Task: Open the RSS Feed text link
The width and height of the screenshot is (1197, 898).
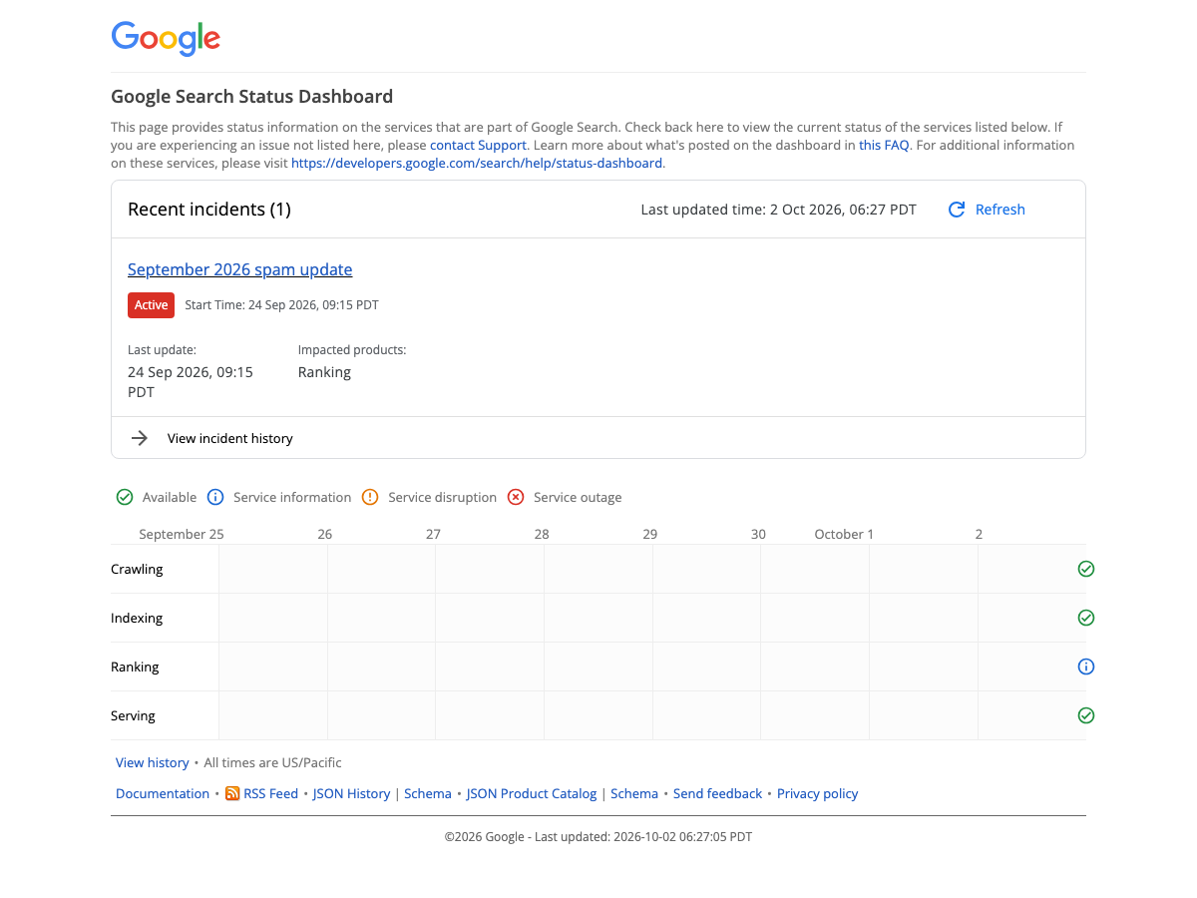Action: point(270,793)
